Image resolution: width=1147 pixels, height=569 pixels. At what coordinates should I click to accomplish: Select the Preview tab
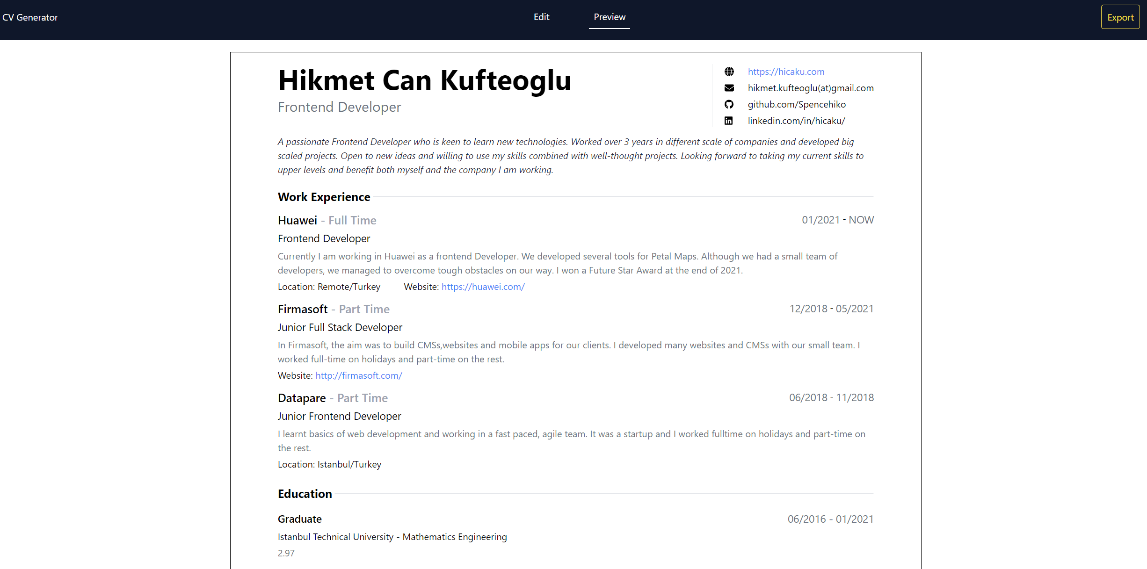[609, 17]
